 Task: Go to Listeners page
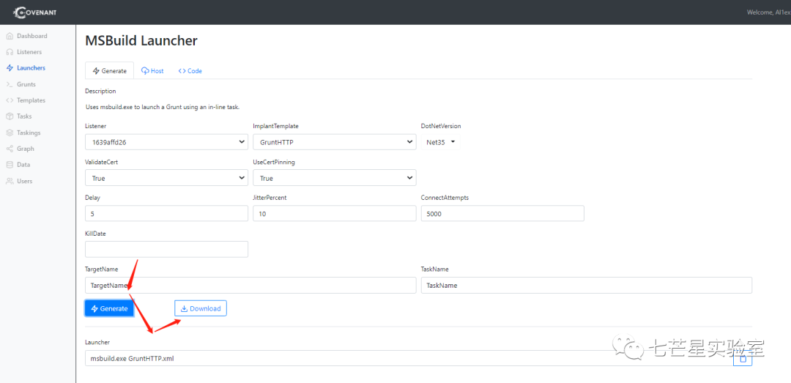(x=29, y=52)
